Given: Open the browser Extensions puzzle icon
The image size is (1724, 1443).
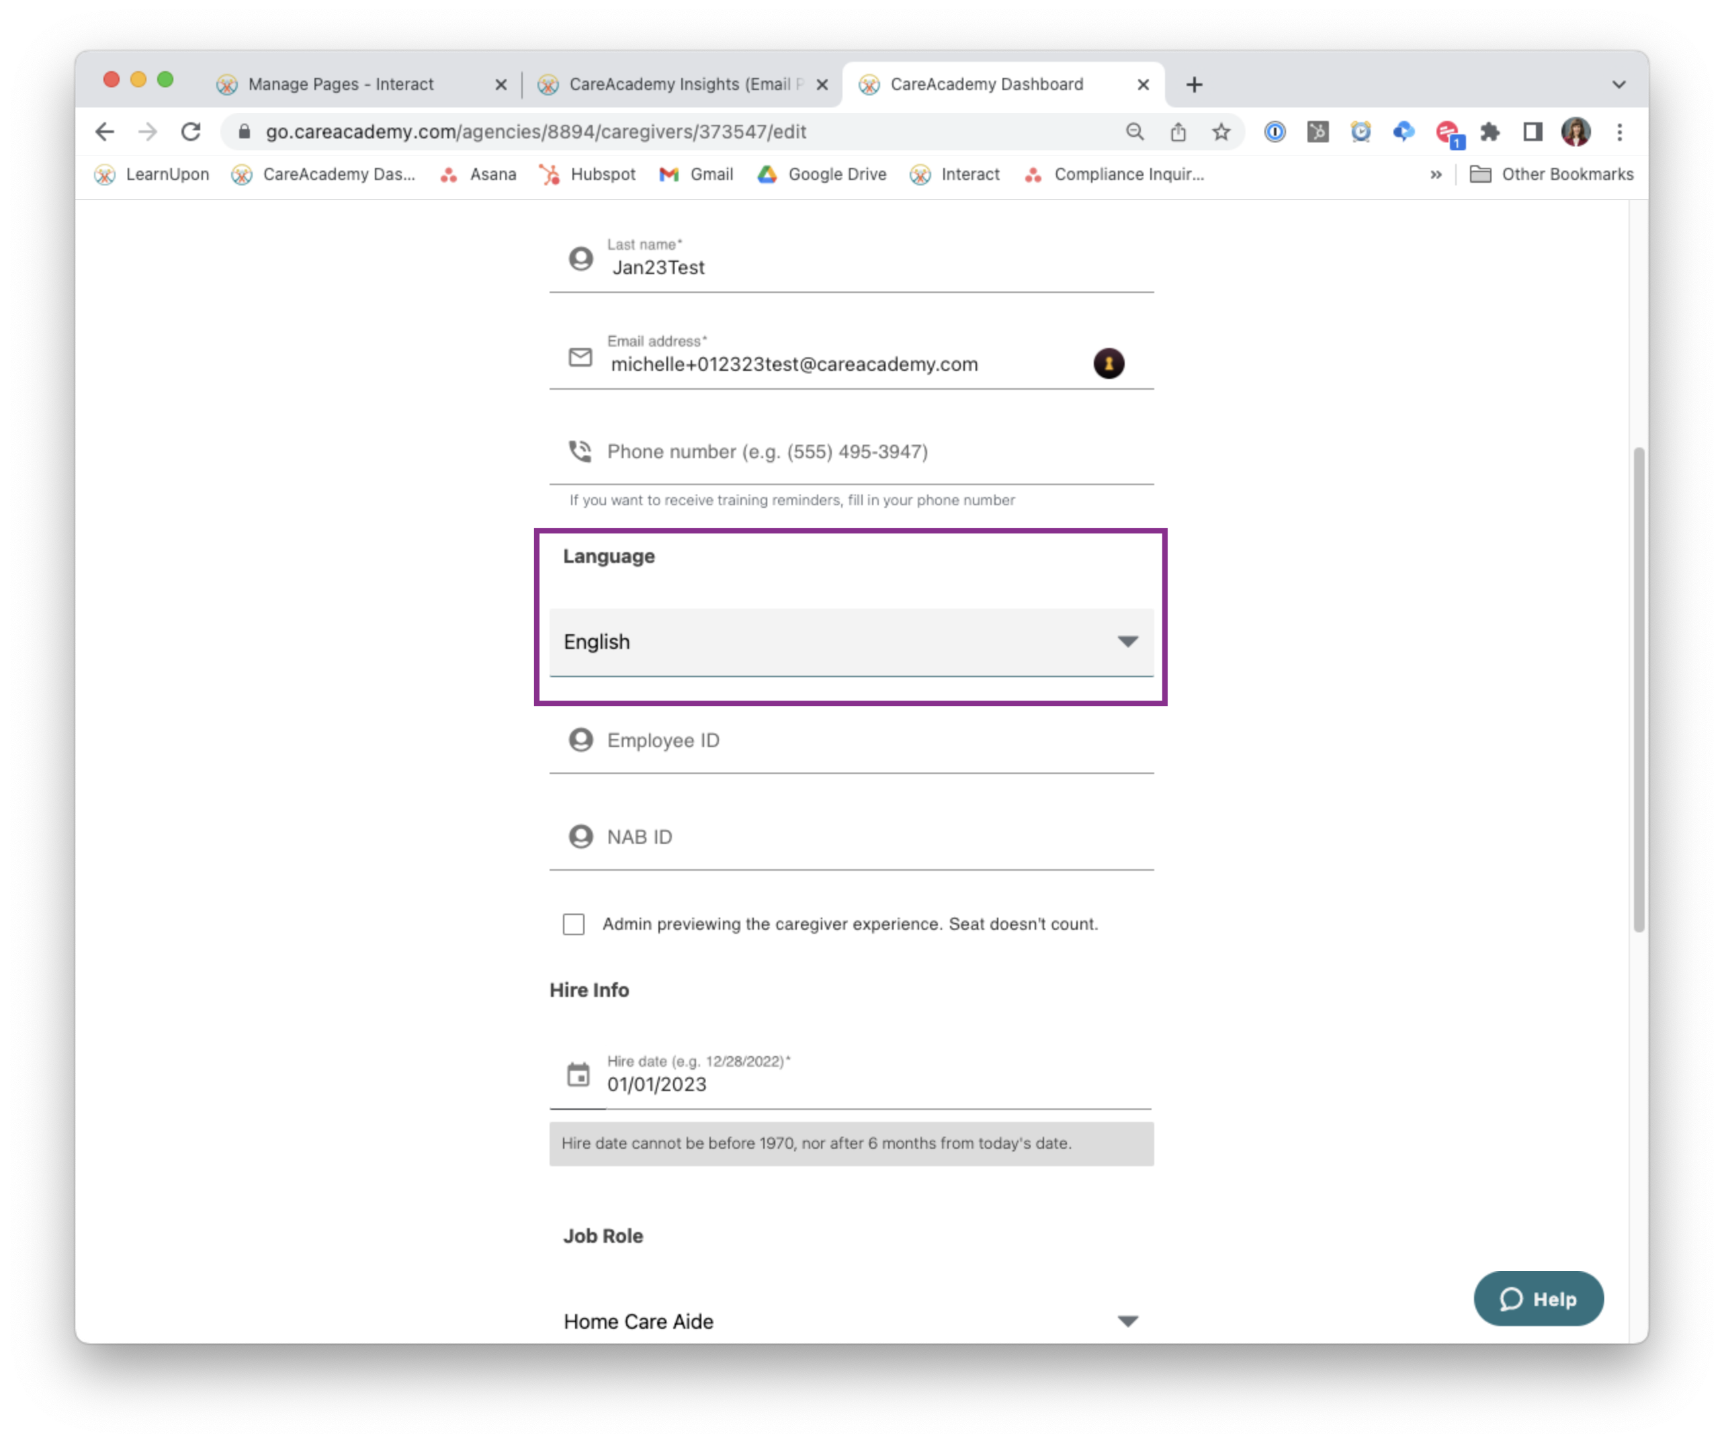Looking at the screenshot, I should click(1490, 132).
